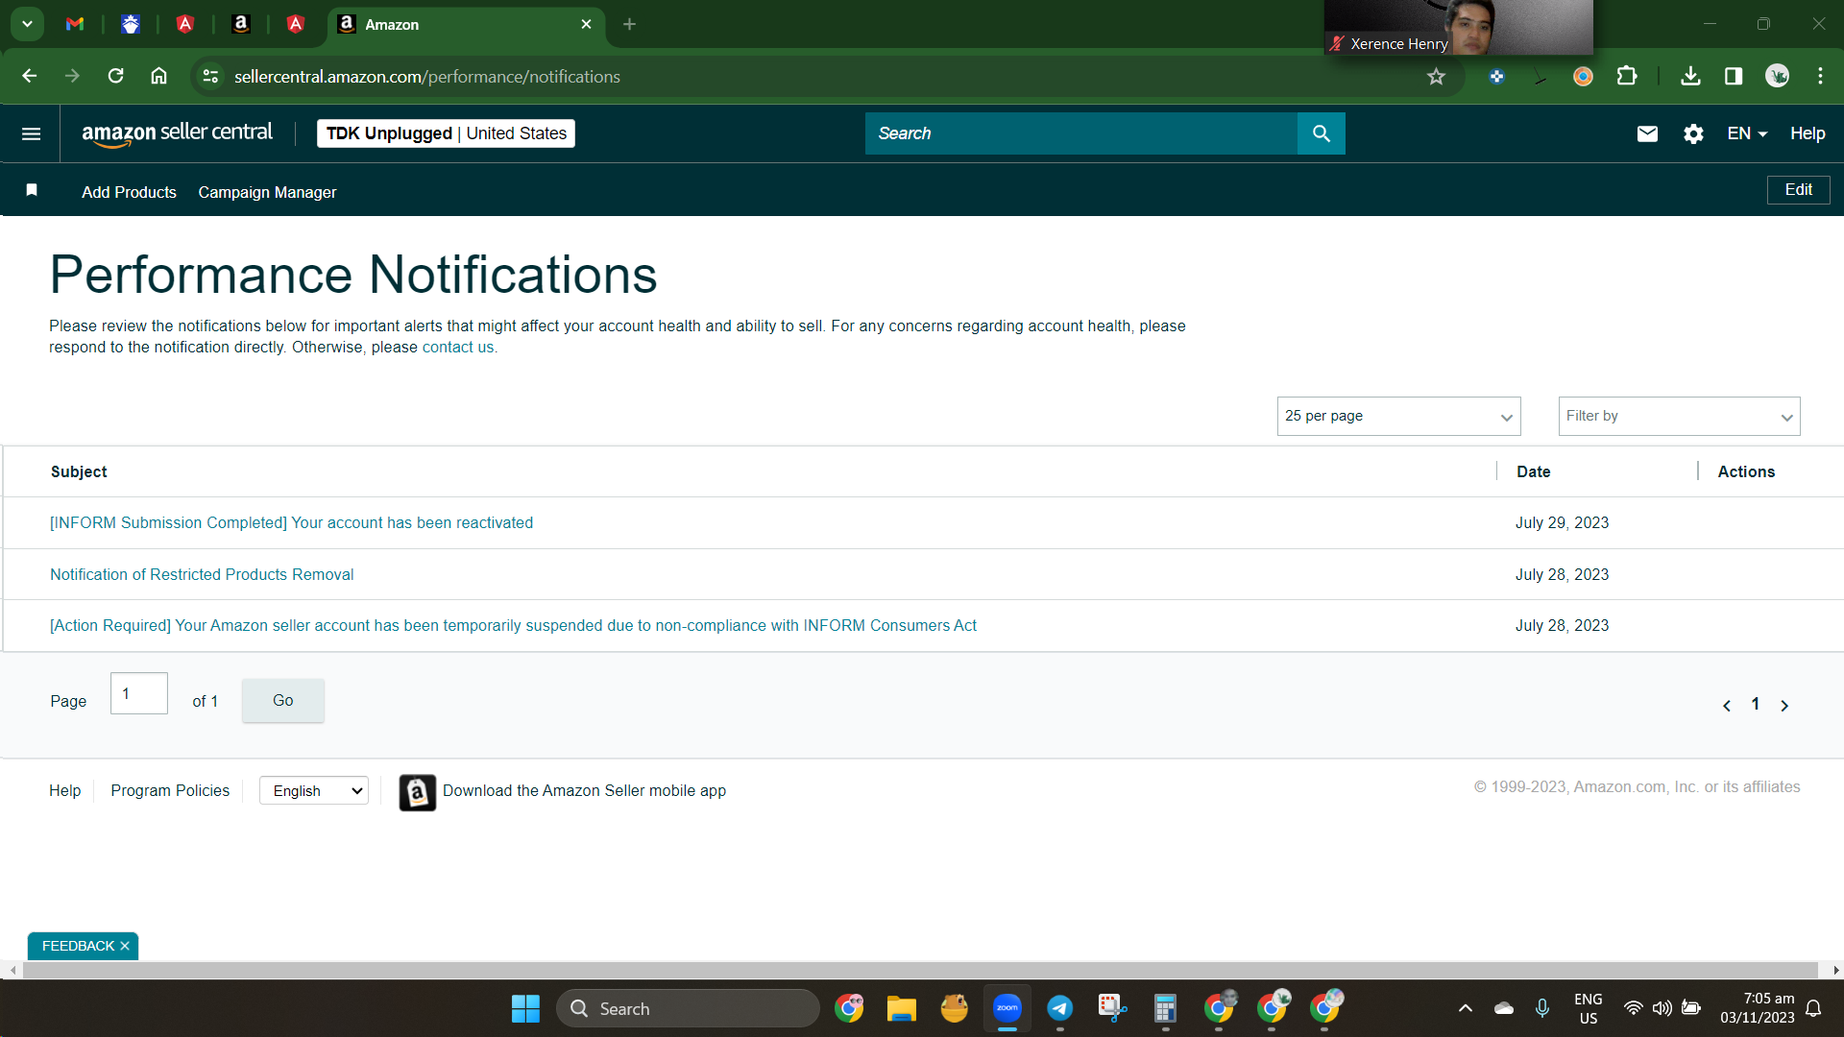1844x1037 pixels.
Task: Open Add Products menu item
Action: [x=129, y=192]
